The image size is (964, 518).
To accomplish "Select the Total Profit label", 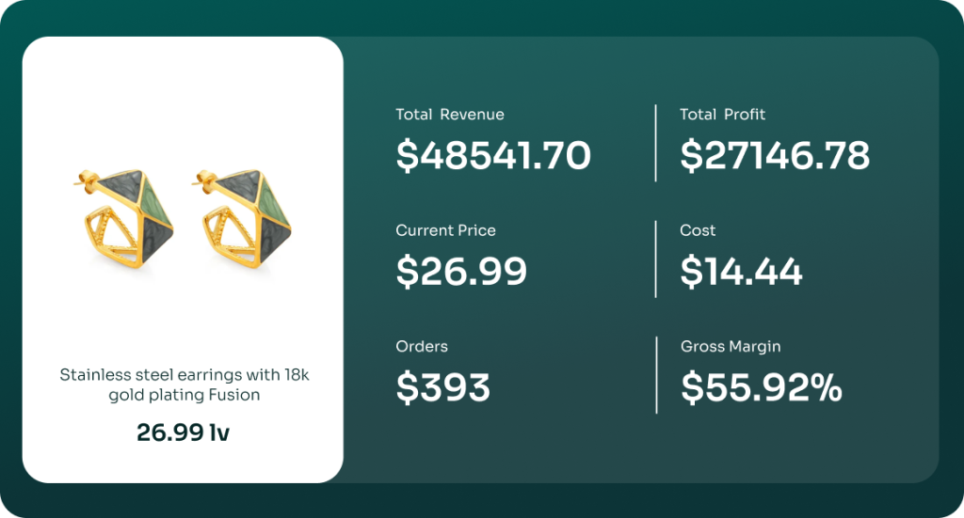I will (722, 115).
